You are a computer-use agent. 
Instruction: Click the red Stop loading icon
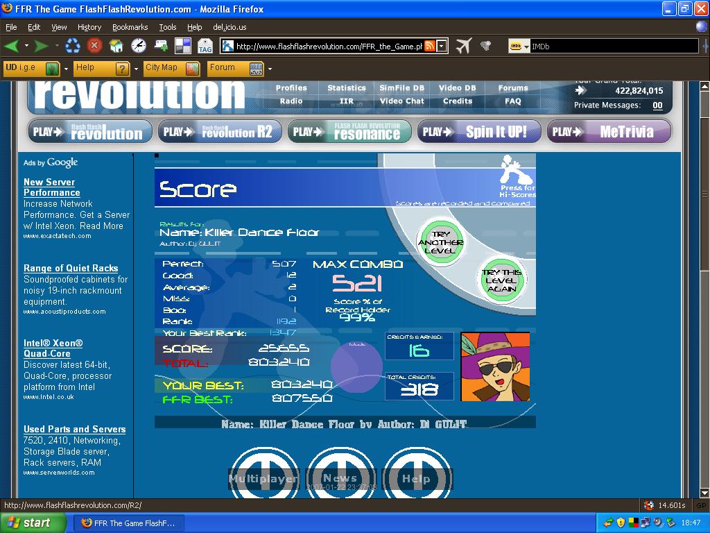point(94,45)
